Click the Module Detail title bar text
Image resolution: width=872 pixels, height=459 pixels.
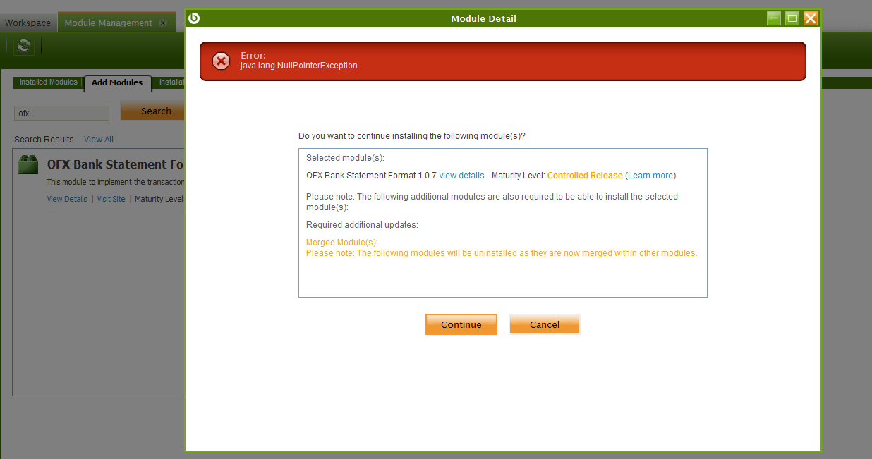(484, 18)
